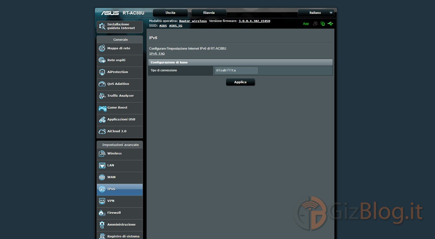Click the VPN monitor icon
435x239 pixels.
coord(102,201)
